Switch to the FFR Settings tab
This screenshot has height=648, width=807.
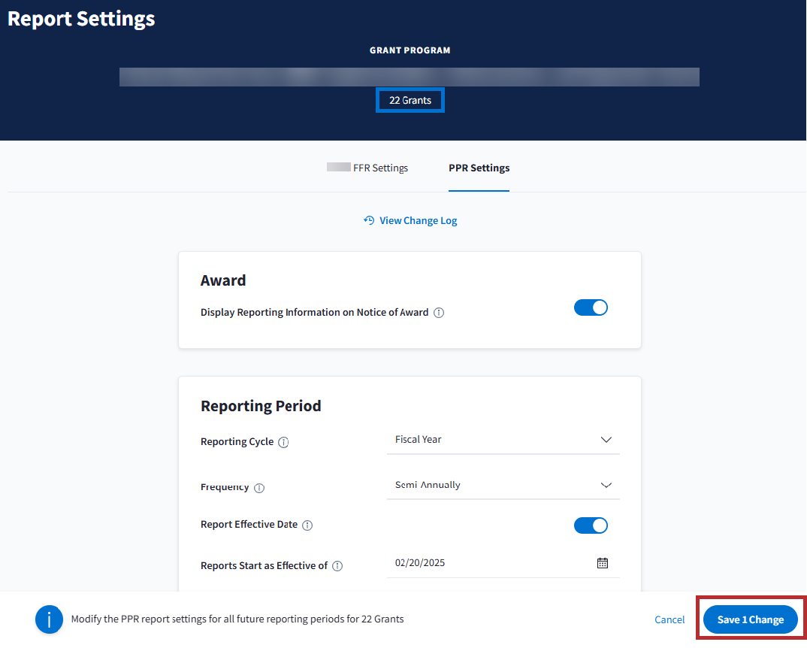(x=379, y=168)
